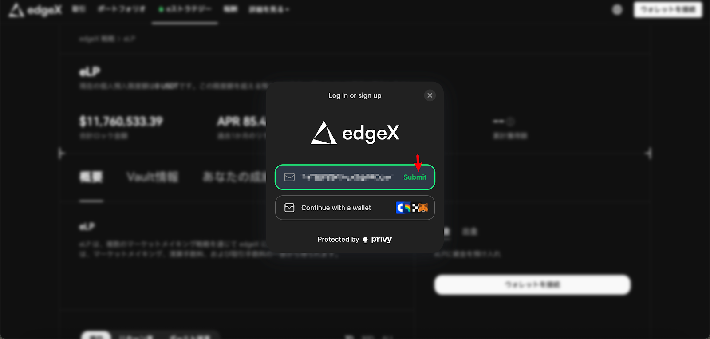710x339 pixels.
Task: Click the edgeX logo in the top header
Action: [35, 10]
